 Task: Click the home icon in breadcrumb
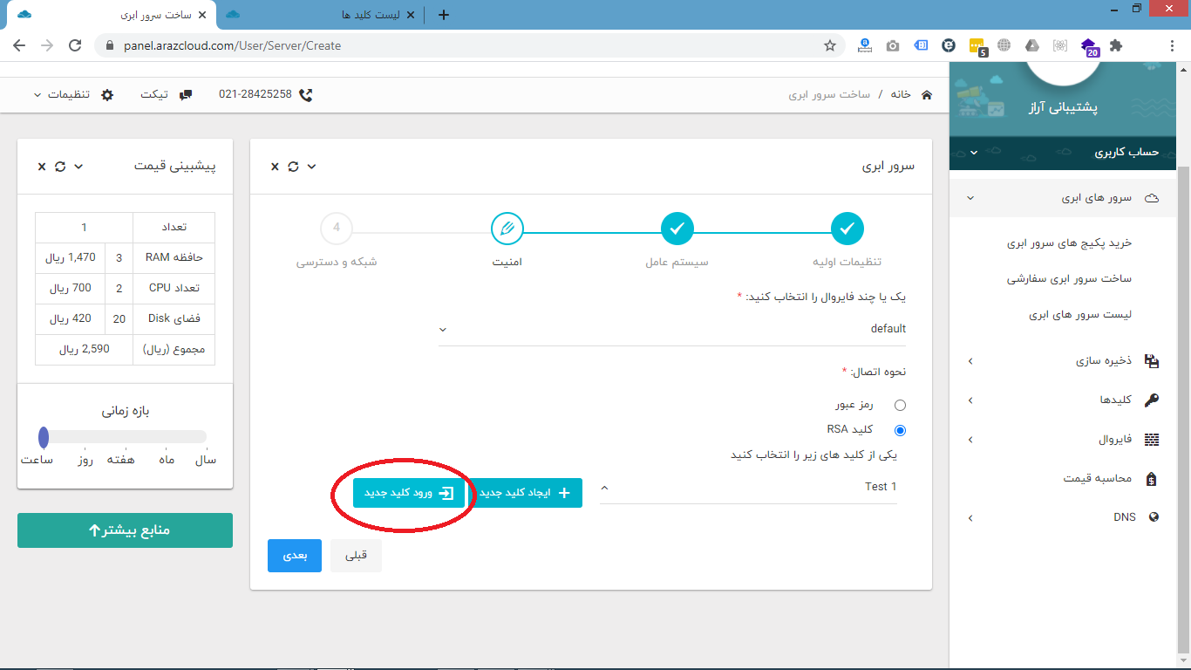coord(926,94)
